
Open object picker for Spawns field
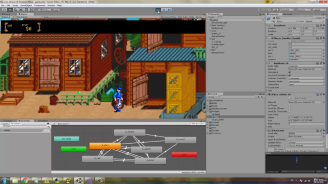[x=323, y=59]
